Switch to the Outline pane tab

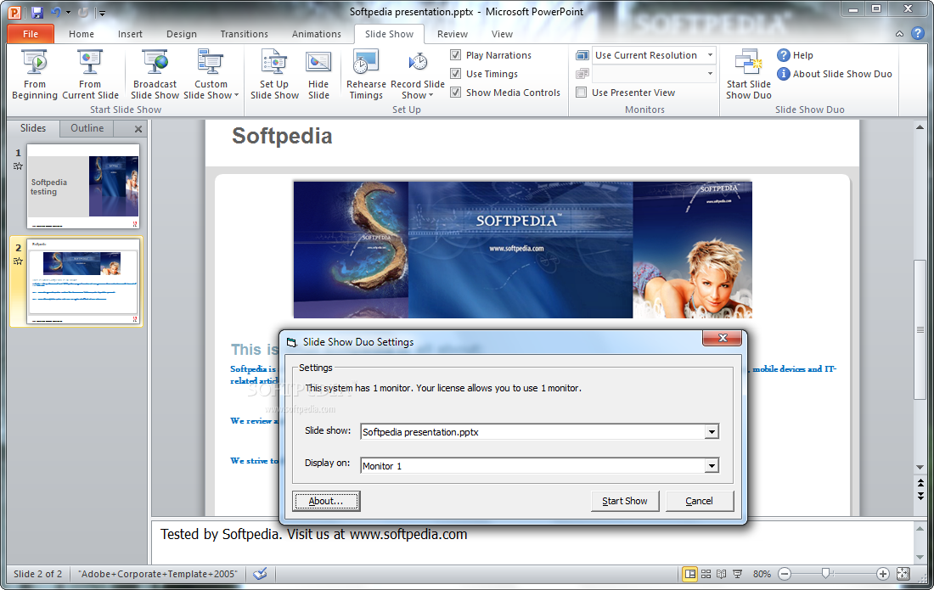click(87, 128)
